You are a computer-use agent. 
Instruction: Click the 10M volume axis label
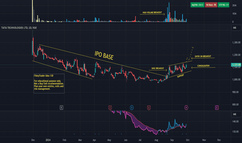234,14
